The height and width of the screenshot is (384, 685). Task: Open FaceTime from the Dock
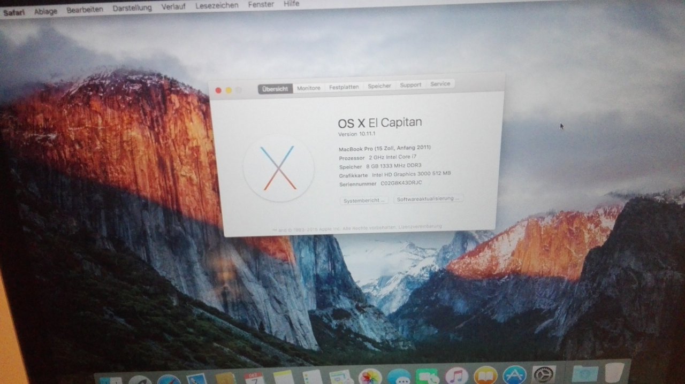coord(427,376)
